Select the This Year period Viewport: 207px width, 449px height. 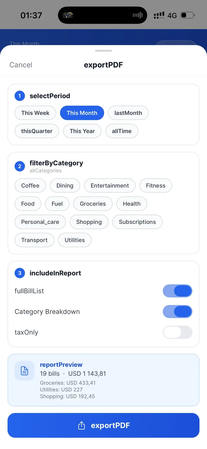[82, 131]
